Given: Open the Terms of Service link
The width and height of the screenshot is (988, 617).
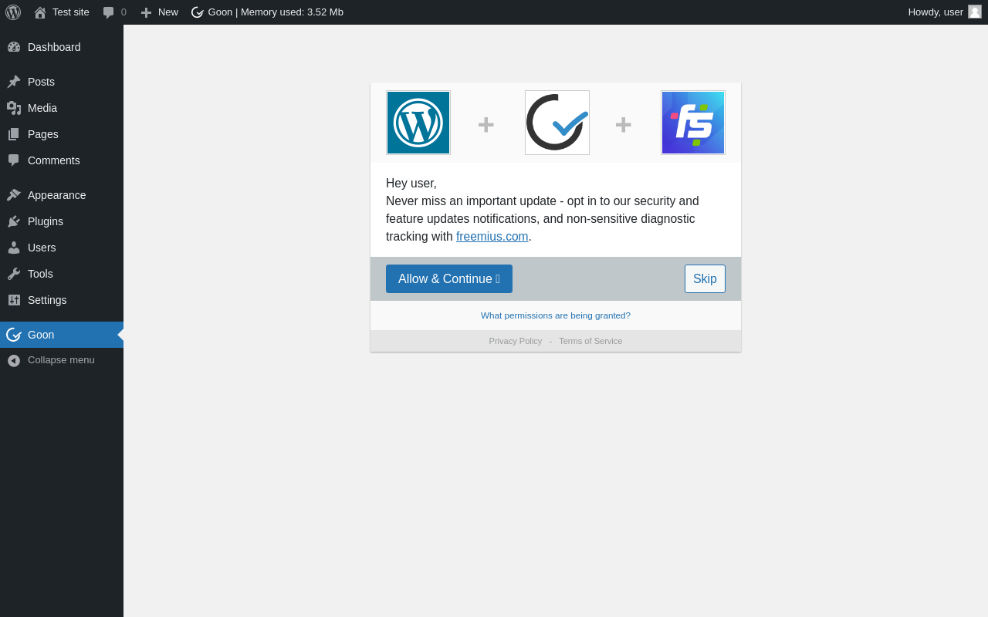Looking at the screenshot, I should click(x=590, y=341).
